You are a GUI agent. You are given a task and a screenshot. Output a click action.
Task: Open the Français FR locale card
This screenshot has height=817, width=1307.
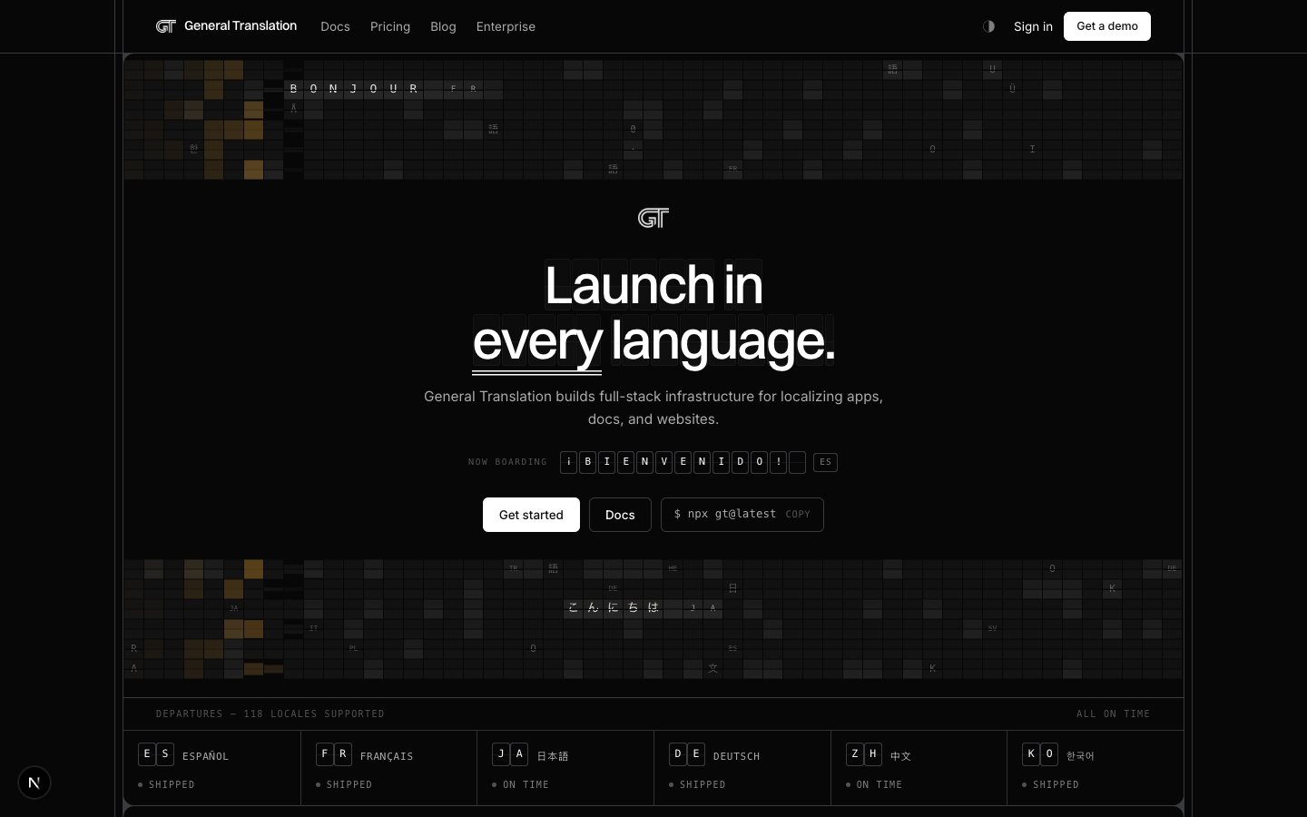(389, 768)
